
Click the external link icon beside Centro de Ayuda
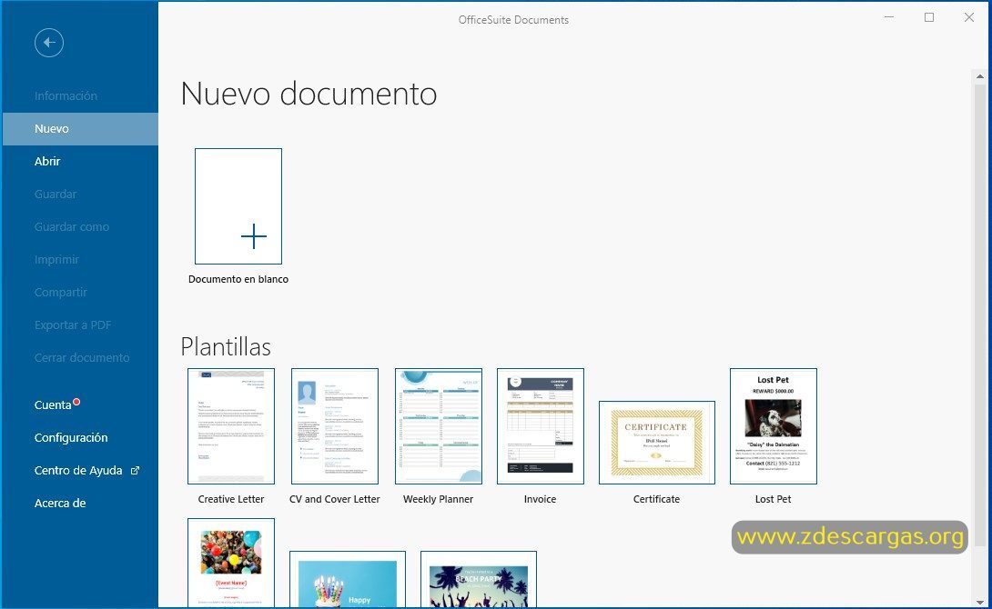pos(135,471)
